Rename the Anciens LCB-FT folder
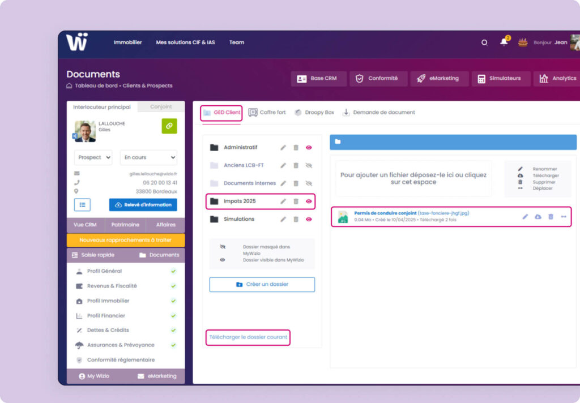 (x=283, y=165)
